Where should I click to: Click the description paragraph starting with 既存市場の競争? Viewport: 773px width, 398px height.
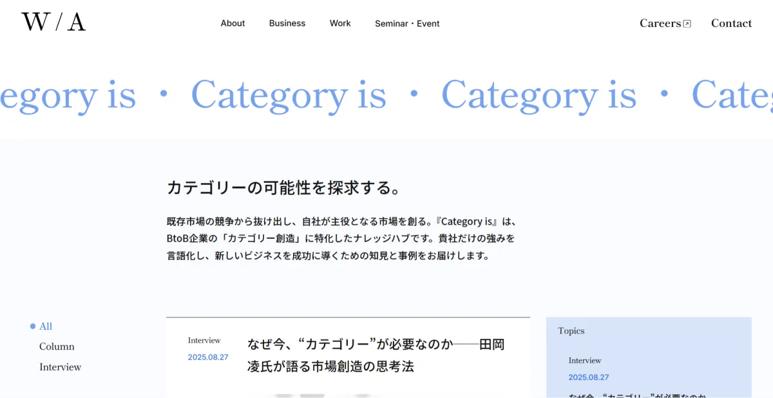click(341, 238)
